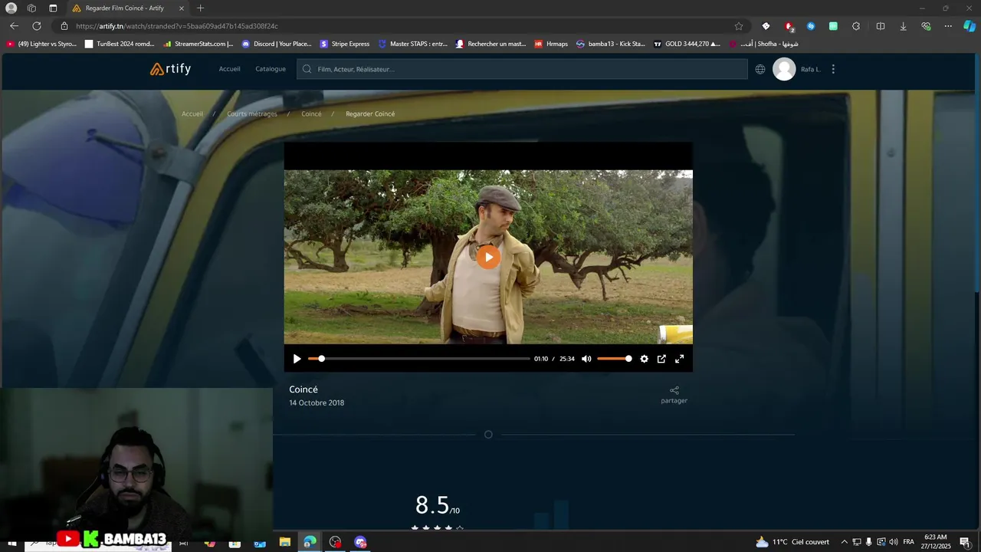The height and width of the screenshot is (552, 981).
Task: Open new browser tab
Action: pyautogui.click(x=200, y=8)
